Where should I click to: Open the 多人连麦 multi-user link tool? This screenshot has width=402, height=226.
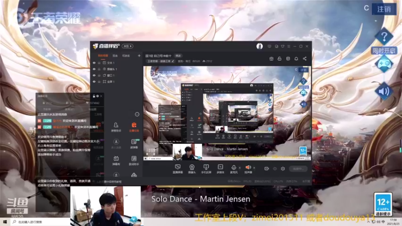point(116,144)
